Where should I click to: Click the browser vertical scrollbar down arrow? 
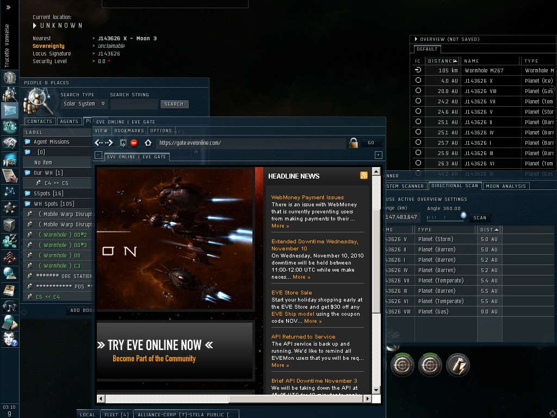tap(376, 390)
